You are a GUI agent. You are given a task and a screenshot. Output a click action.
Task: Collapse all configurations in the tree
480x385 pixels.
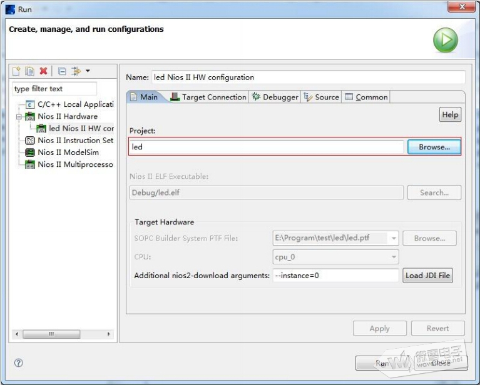[62, 71]
